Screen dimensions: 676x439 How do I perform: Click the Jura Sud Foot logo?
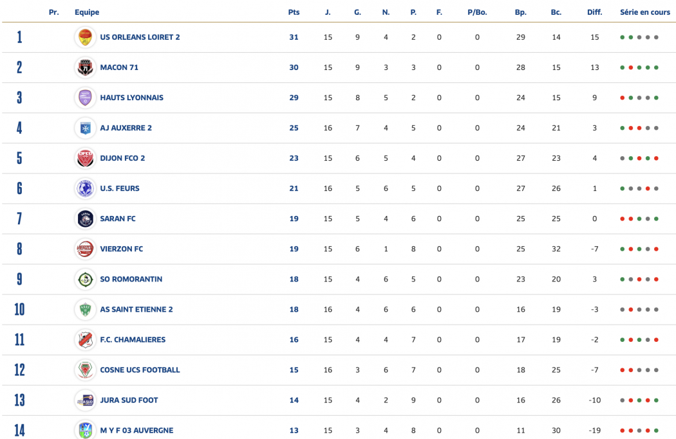pos(85,400)
